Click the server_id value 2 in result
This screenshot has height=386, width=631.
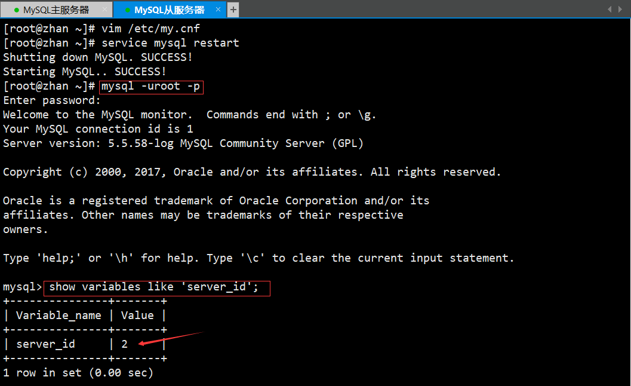124,344
